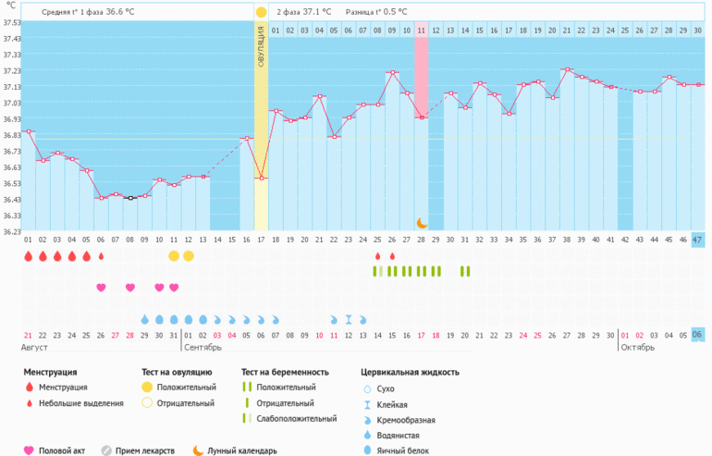Click the vertical 'ОВУЛЯЦИЯ' band label
Screen dimensions: 712x456
(261, 55)
